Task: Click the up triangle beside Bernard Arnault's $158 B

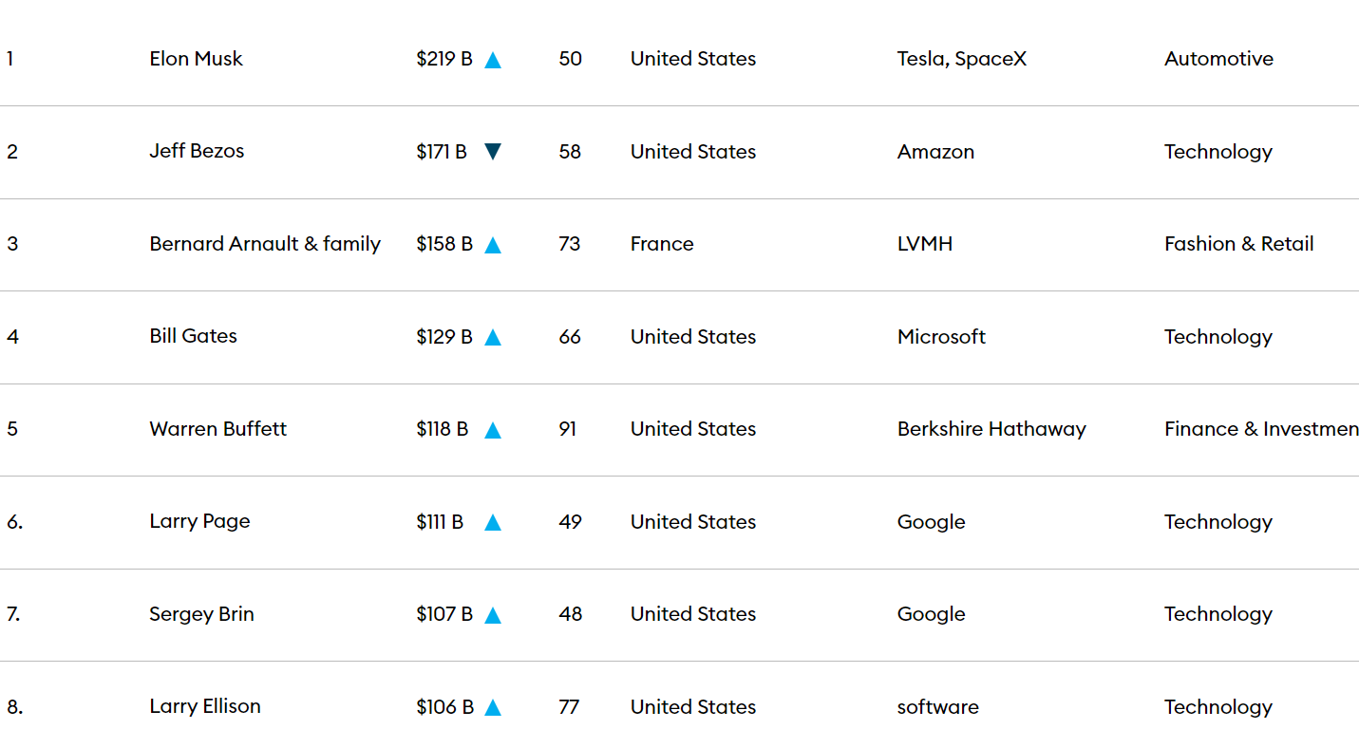Action: 492,245
